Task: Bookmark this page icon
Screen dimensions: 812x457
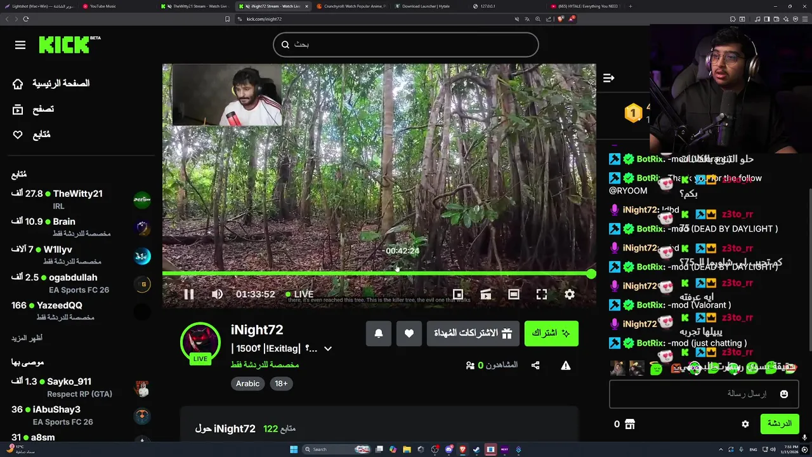Action: click(x=227, y=19)
